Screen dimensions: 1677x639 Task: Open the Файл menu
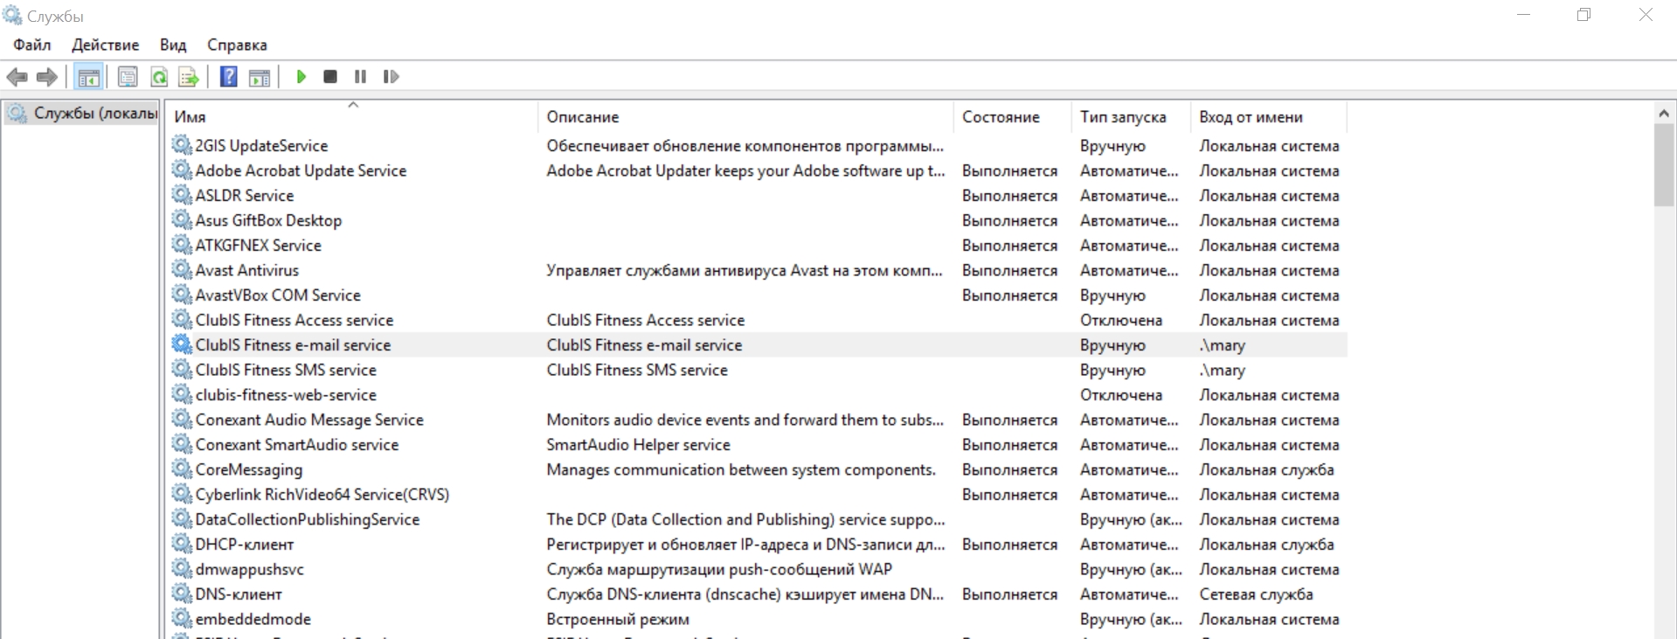pos(32,45)
